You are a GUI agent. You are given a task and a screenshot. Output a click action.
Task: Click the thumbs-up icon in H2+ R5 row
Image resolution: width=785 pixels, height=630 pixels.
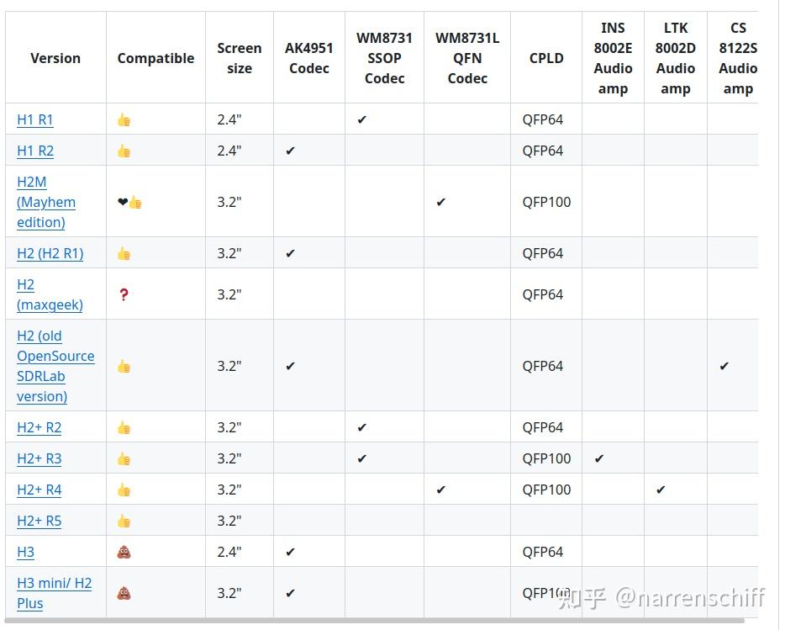124,521
